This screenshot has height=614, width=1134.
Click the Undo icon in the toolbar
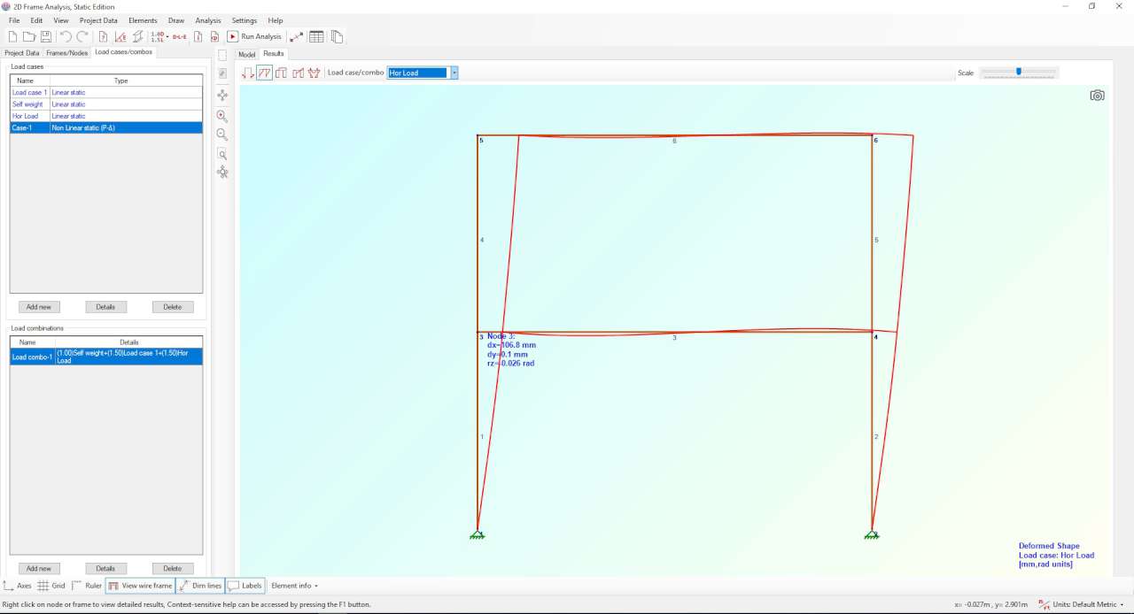click(65, 36)
